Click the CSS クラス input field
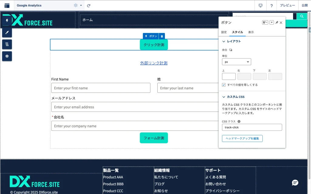Screen dimensions: 311x194 click(252, 127)
